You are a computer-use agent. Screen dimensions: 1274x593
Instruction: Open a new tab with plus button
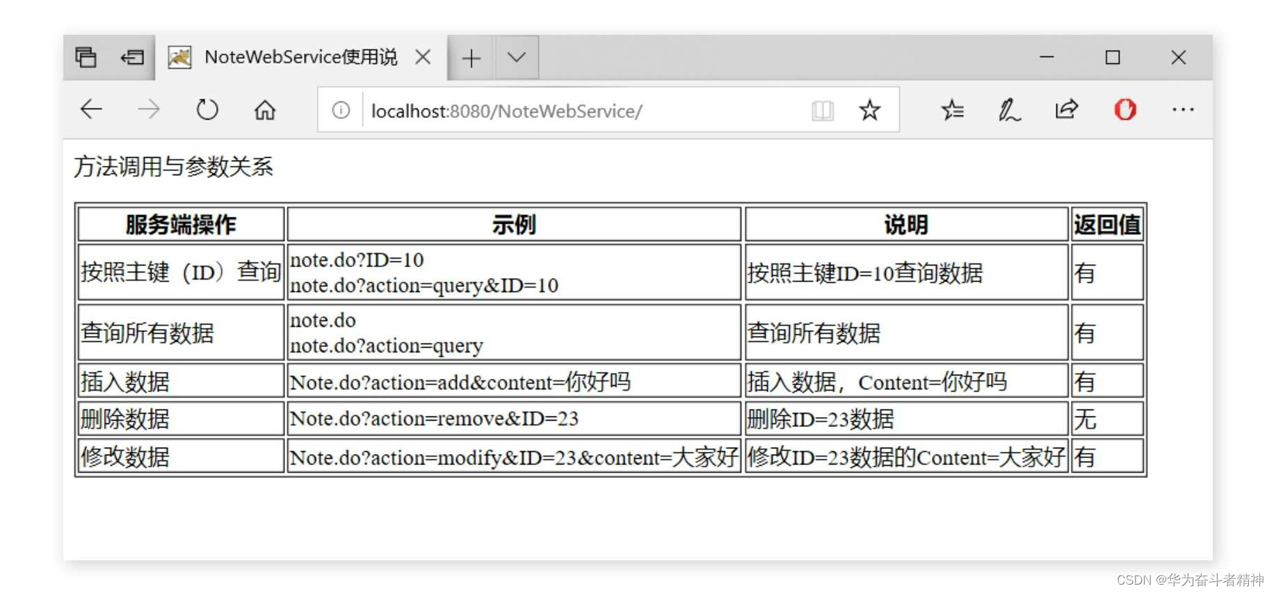coord(471,58)
